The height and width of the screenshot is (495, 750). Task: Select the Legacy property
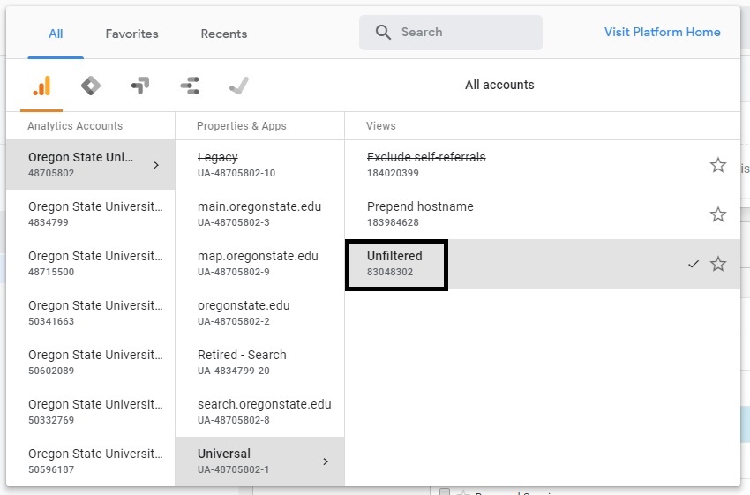click(x=259, y=165)
